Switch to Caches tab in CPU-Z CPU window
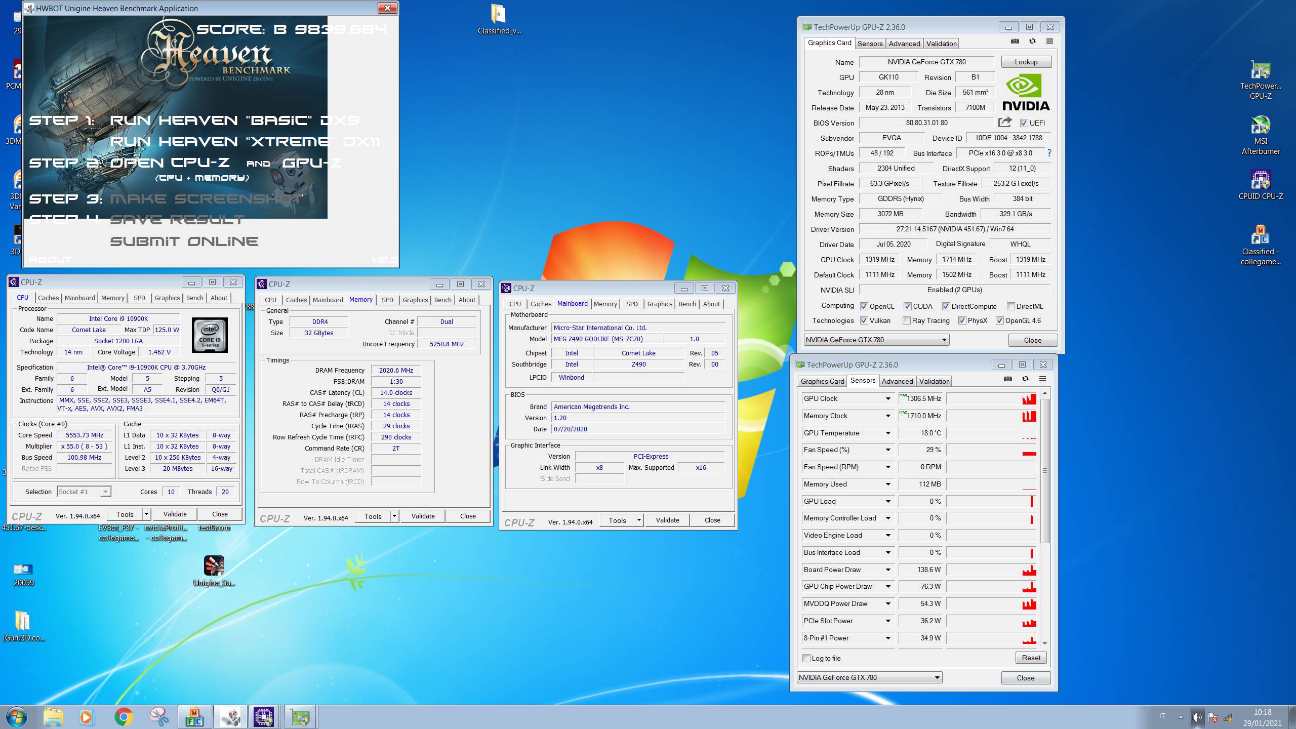 tap(49, 298)
